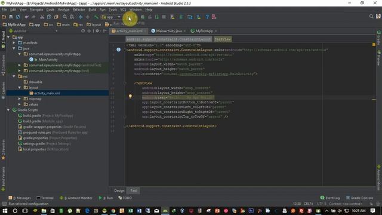The image size is (382, 215).
Task: Click the Run app play button
Action: tap(130, 17)
